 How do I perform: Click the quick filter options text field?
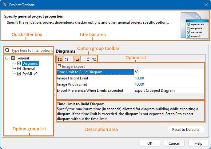32,50
